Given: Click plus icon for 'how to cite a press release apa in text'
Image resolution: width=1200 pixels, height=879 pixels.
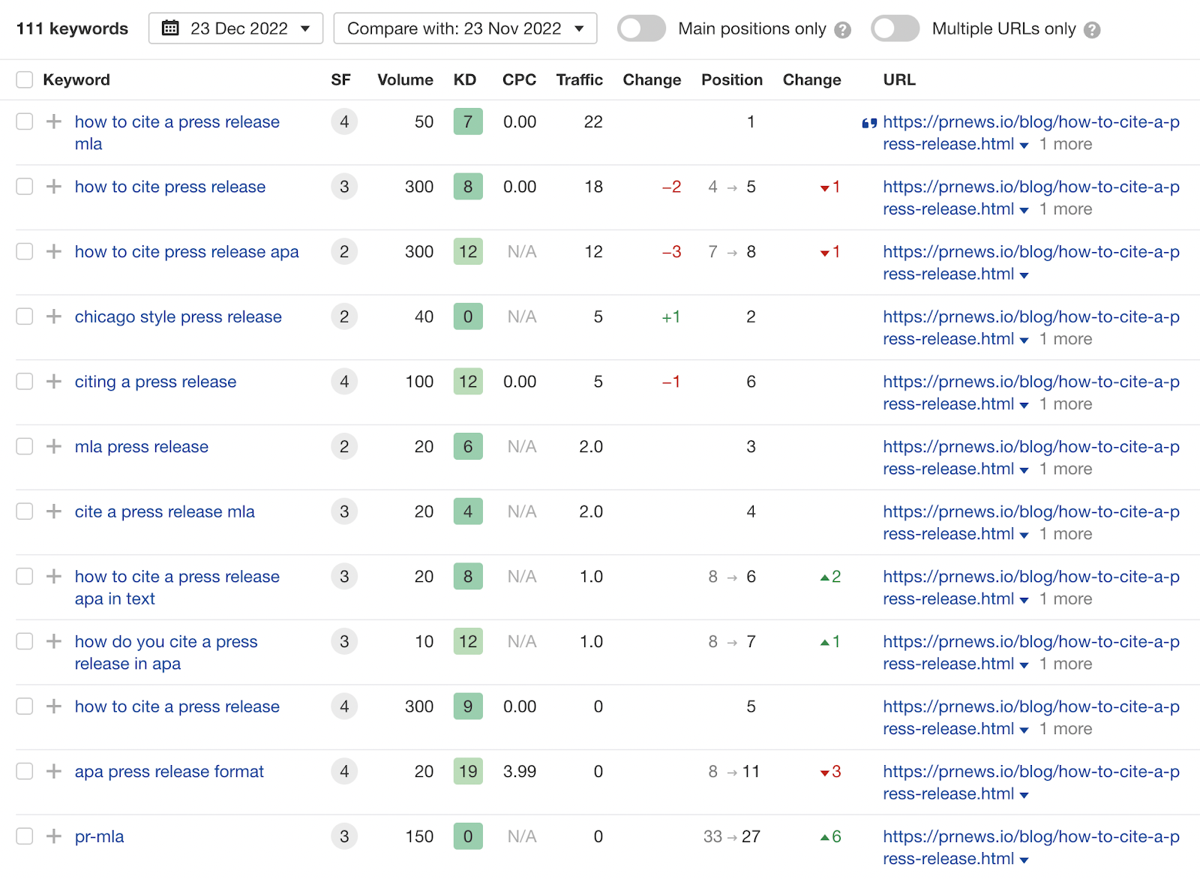Looking at the screenshot, I should [53, 577].
